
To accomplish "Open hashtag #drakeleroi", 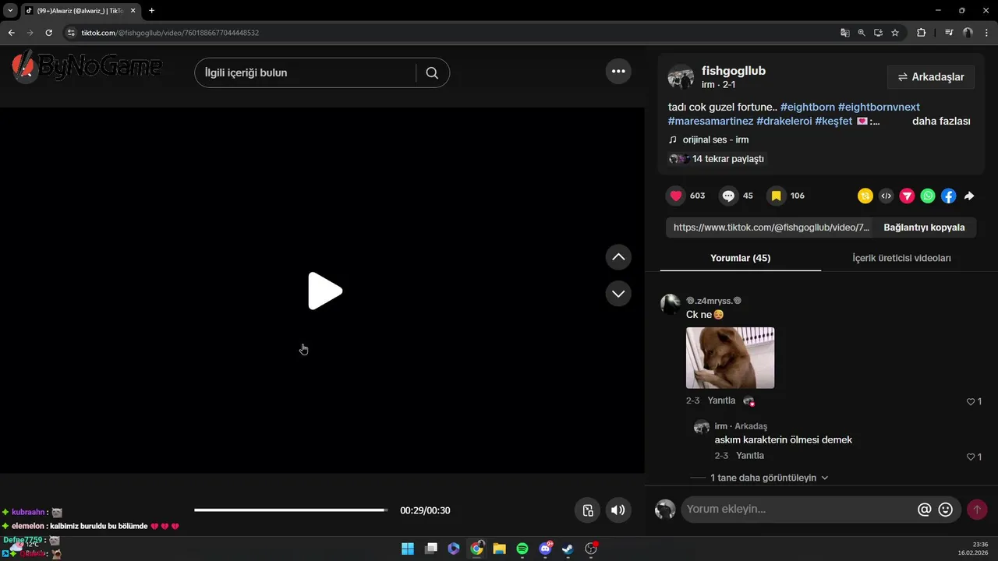I will 784,122.
